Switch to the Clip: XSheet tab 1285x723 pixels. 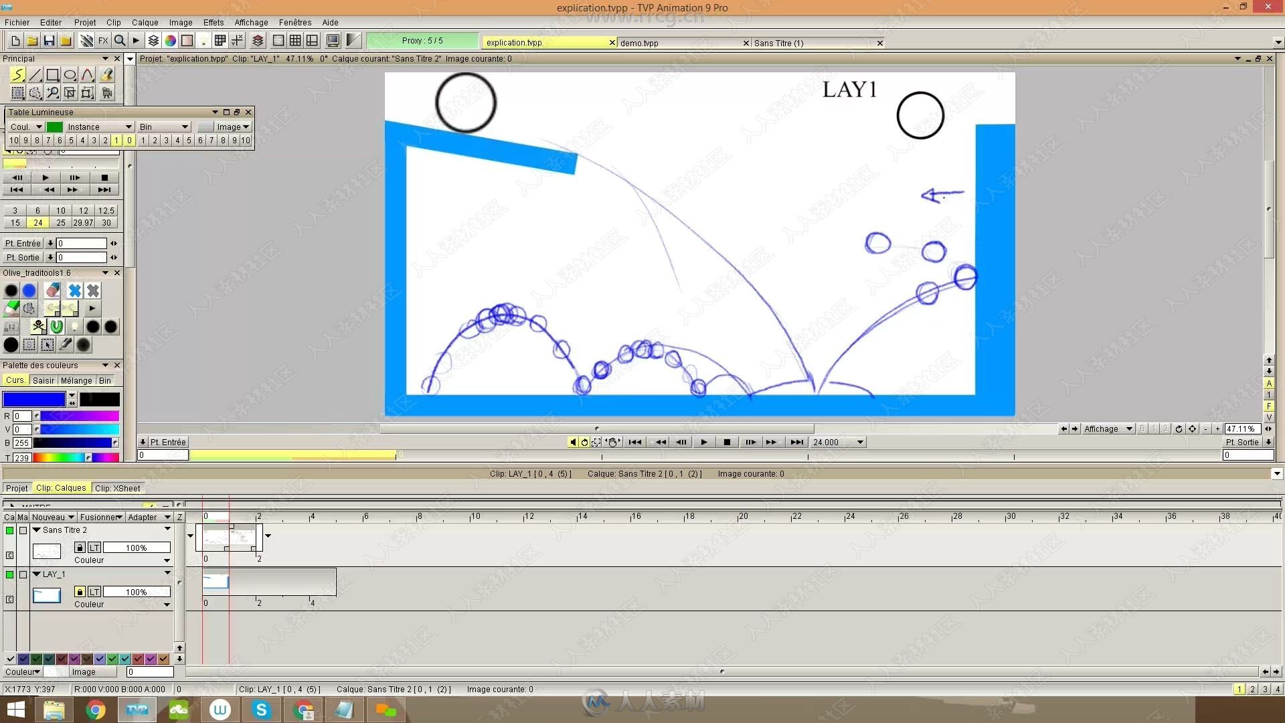click(118, 488)
